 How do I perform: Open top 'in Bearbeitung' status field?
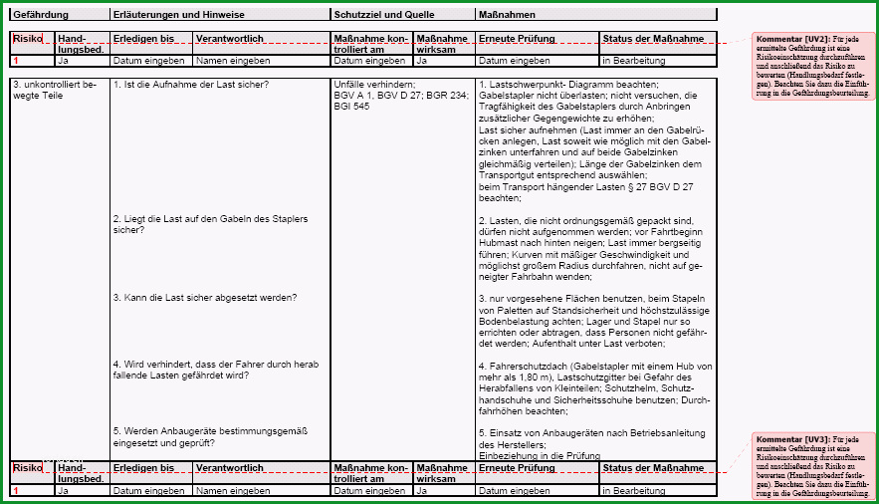coord(633,61)
